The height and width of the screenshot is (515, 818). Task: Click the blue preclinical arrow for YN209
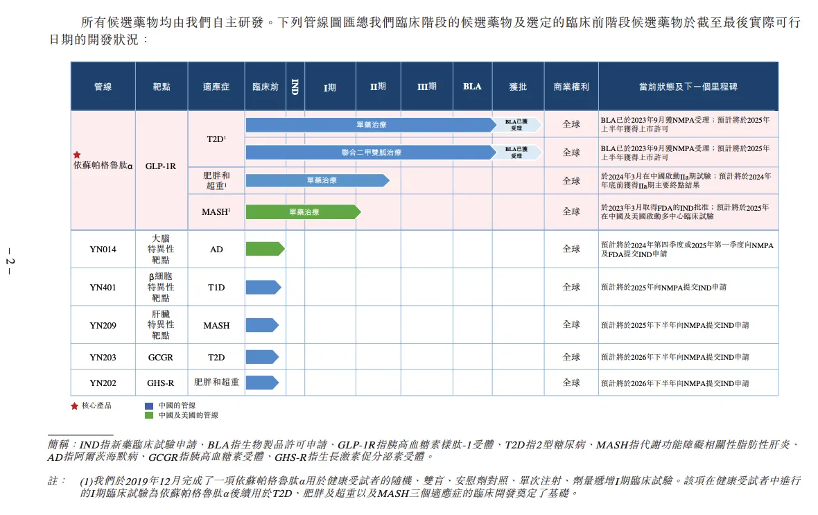(x=262, y=325)
